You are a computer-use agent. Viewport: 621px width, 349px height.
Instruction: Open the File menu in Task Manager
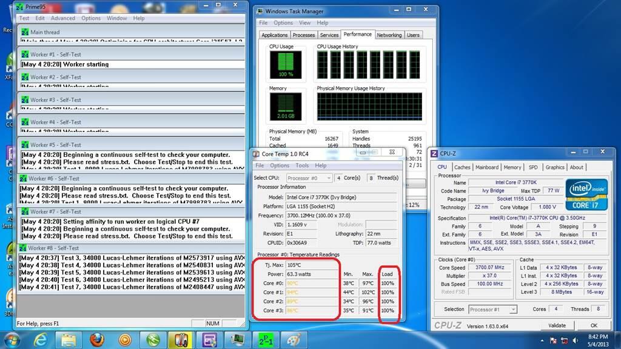(263, 23)
